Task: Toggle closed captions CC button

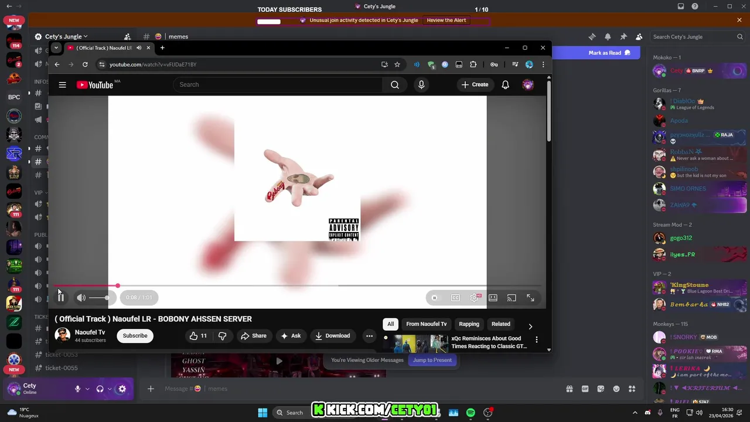Action: click(x=455, y=298)
